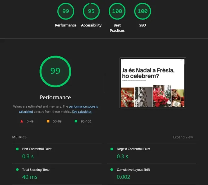Click the red triangle 0–49 legend icon
Image resolution: width=208 pixels, height=185 pixels.
tap(22, 121)
